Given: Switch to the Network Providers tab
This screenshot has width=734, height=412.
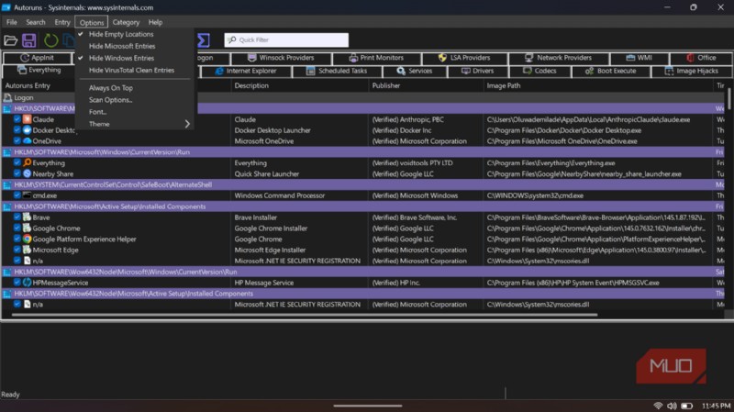Looking at the screenshot, I should pos(559,58).
